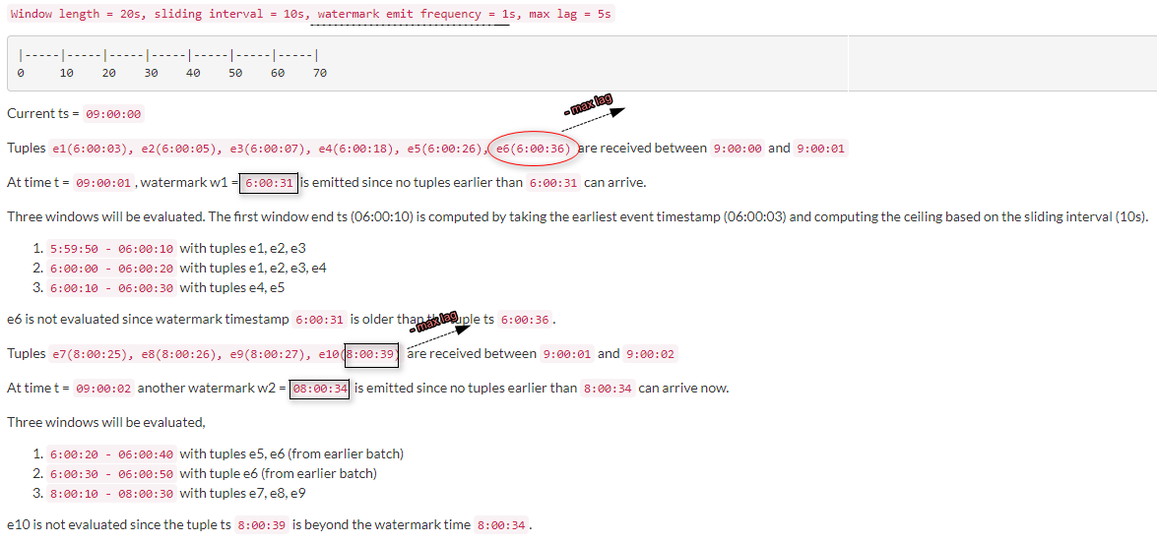The height and width of the screenshot is (543, 1157).
Task: Click the 8:00:10 - 08:00:30 window range
Action: point(111,494)
